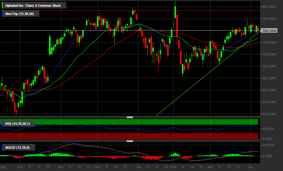Viewport: 283px width, 171px height.
Task: Select the red overbought band in RSI panel
Action: 129,136
